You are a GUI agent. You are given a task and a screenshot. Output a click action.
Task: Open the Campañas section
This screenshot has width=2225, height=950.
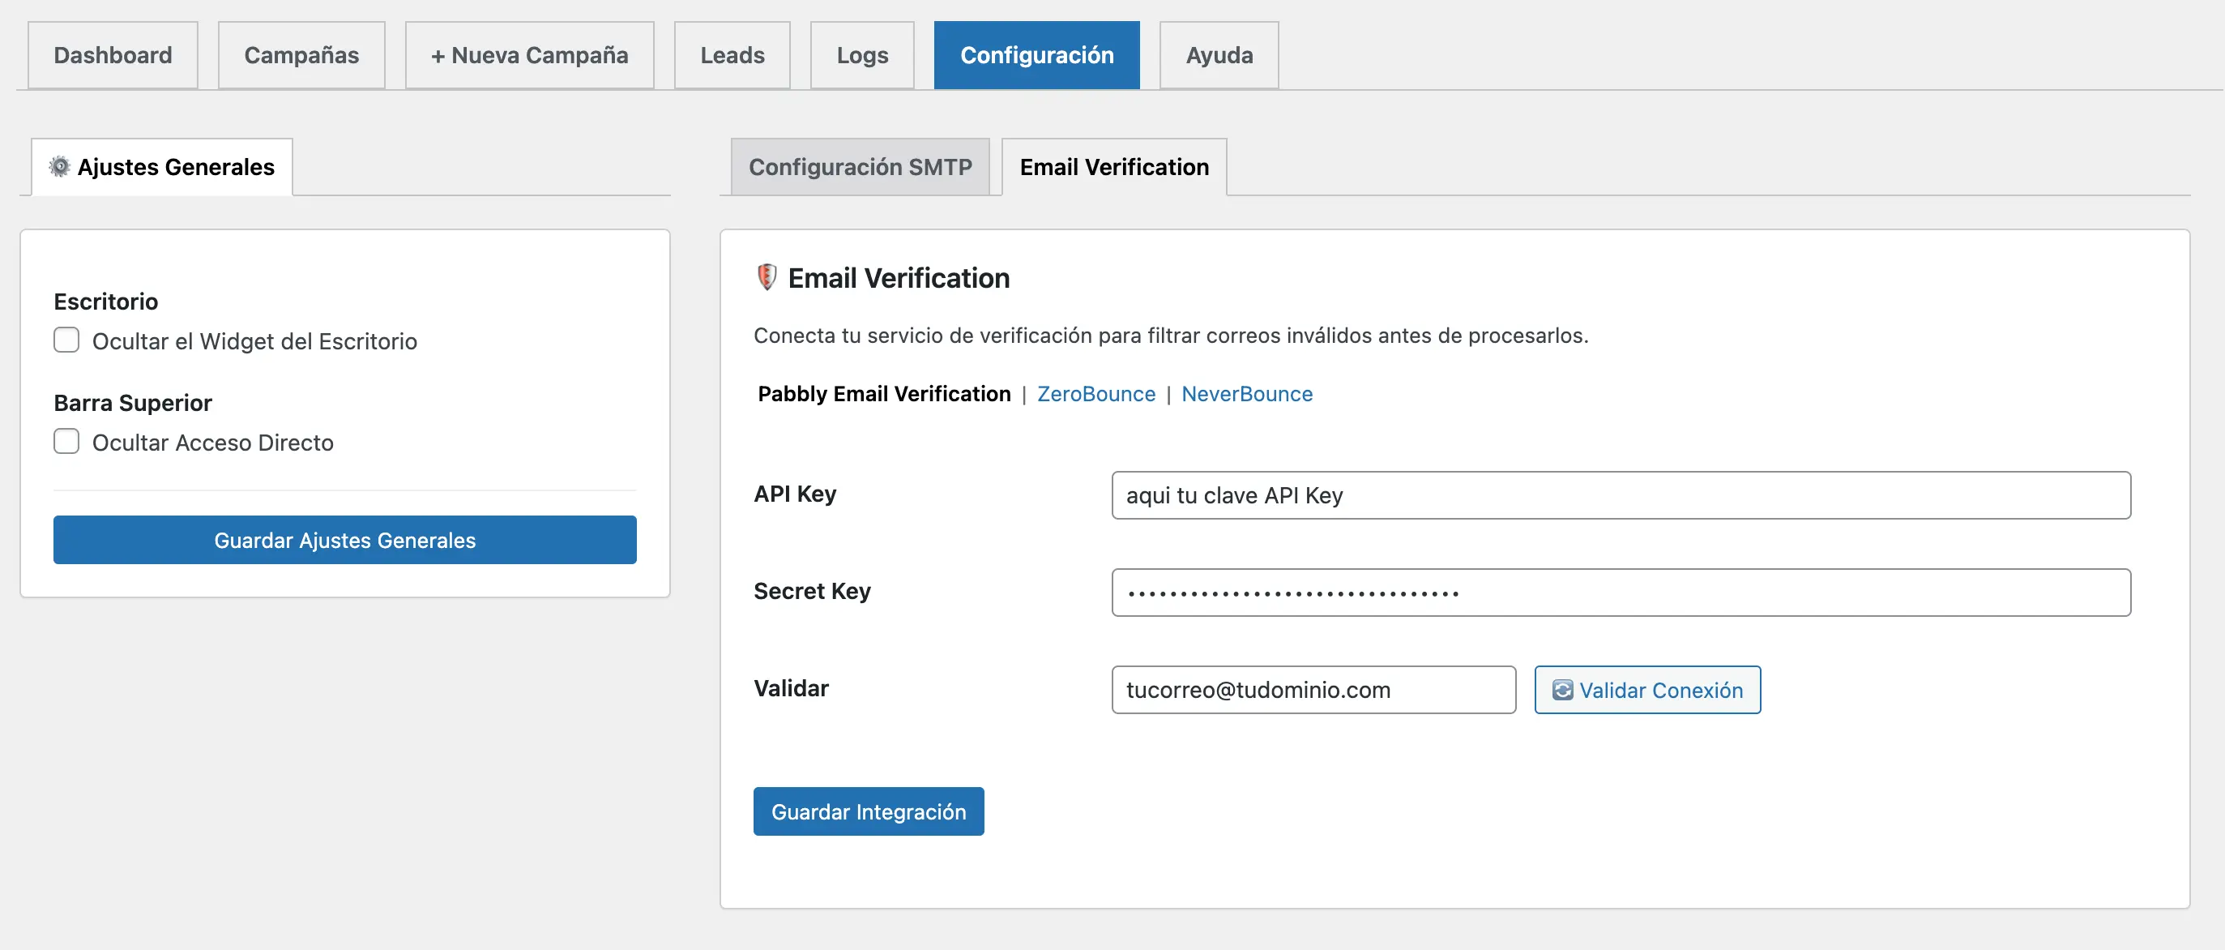point(301,54)
